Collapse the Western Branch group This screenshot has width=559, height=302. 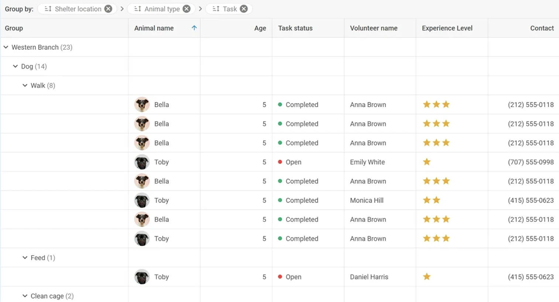6,47
